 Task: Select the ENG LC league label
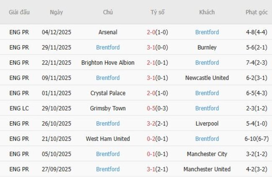point(19,108)
